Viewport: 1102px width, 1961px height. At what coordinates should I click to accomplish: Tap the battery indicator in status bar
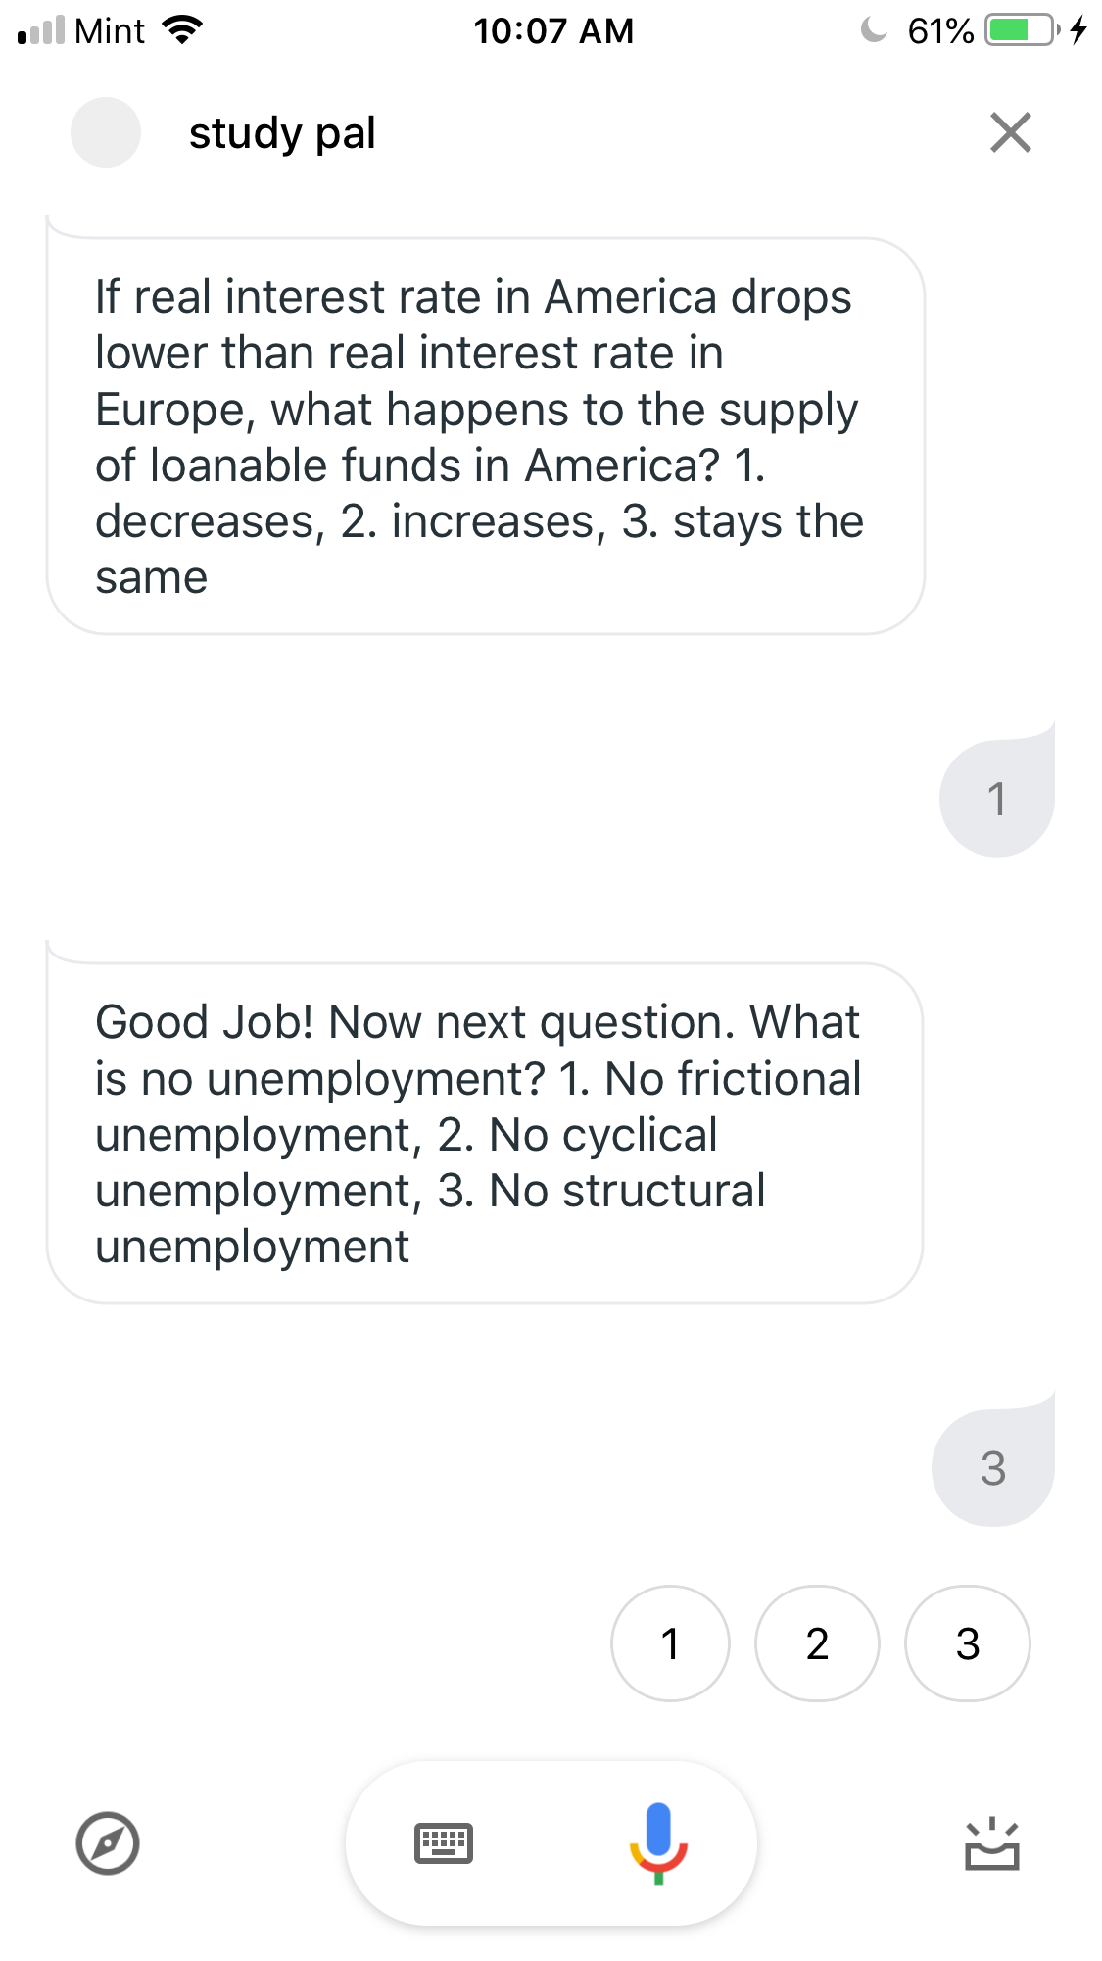(x=1022, y=30)
